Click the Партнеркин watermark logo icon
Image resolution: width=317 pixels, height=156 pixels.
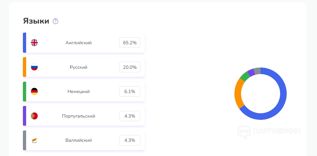[x=244, y=132]
